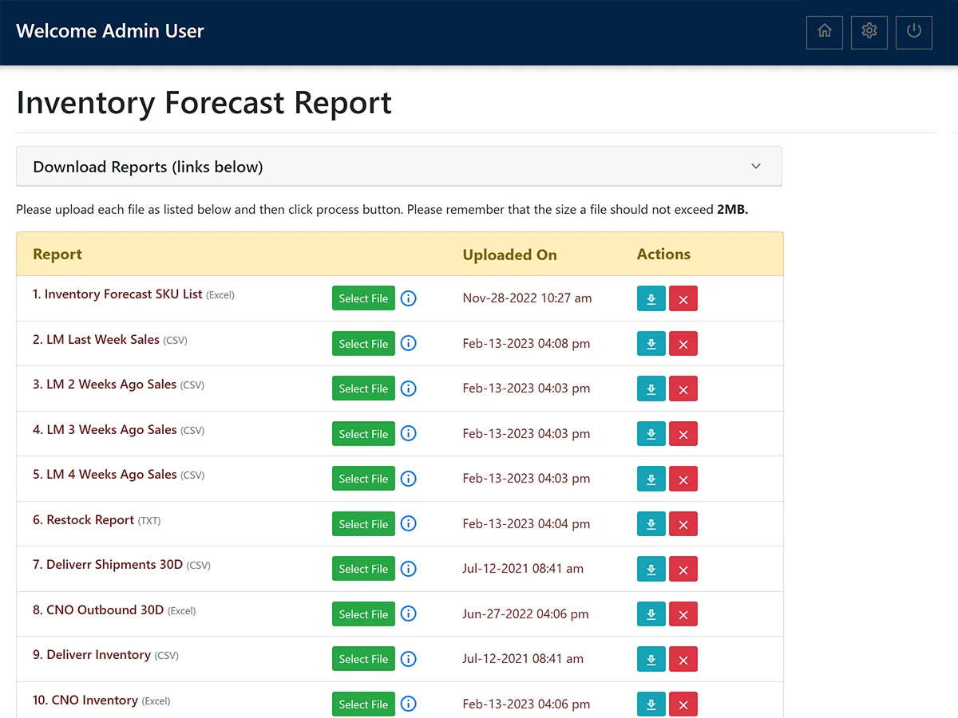Download the LM 2 Weeks Ago Sales file
The height and width of the screenshot is (718, 958).
(x=651, y=389)
